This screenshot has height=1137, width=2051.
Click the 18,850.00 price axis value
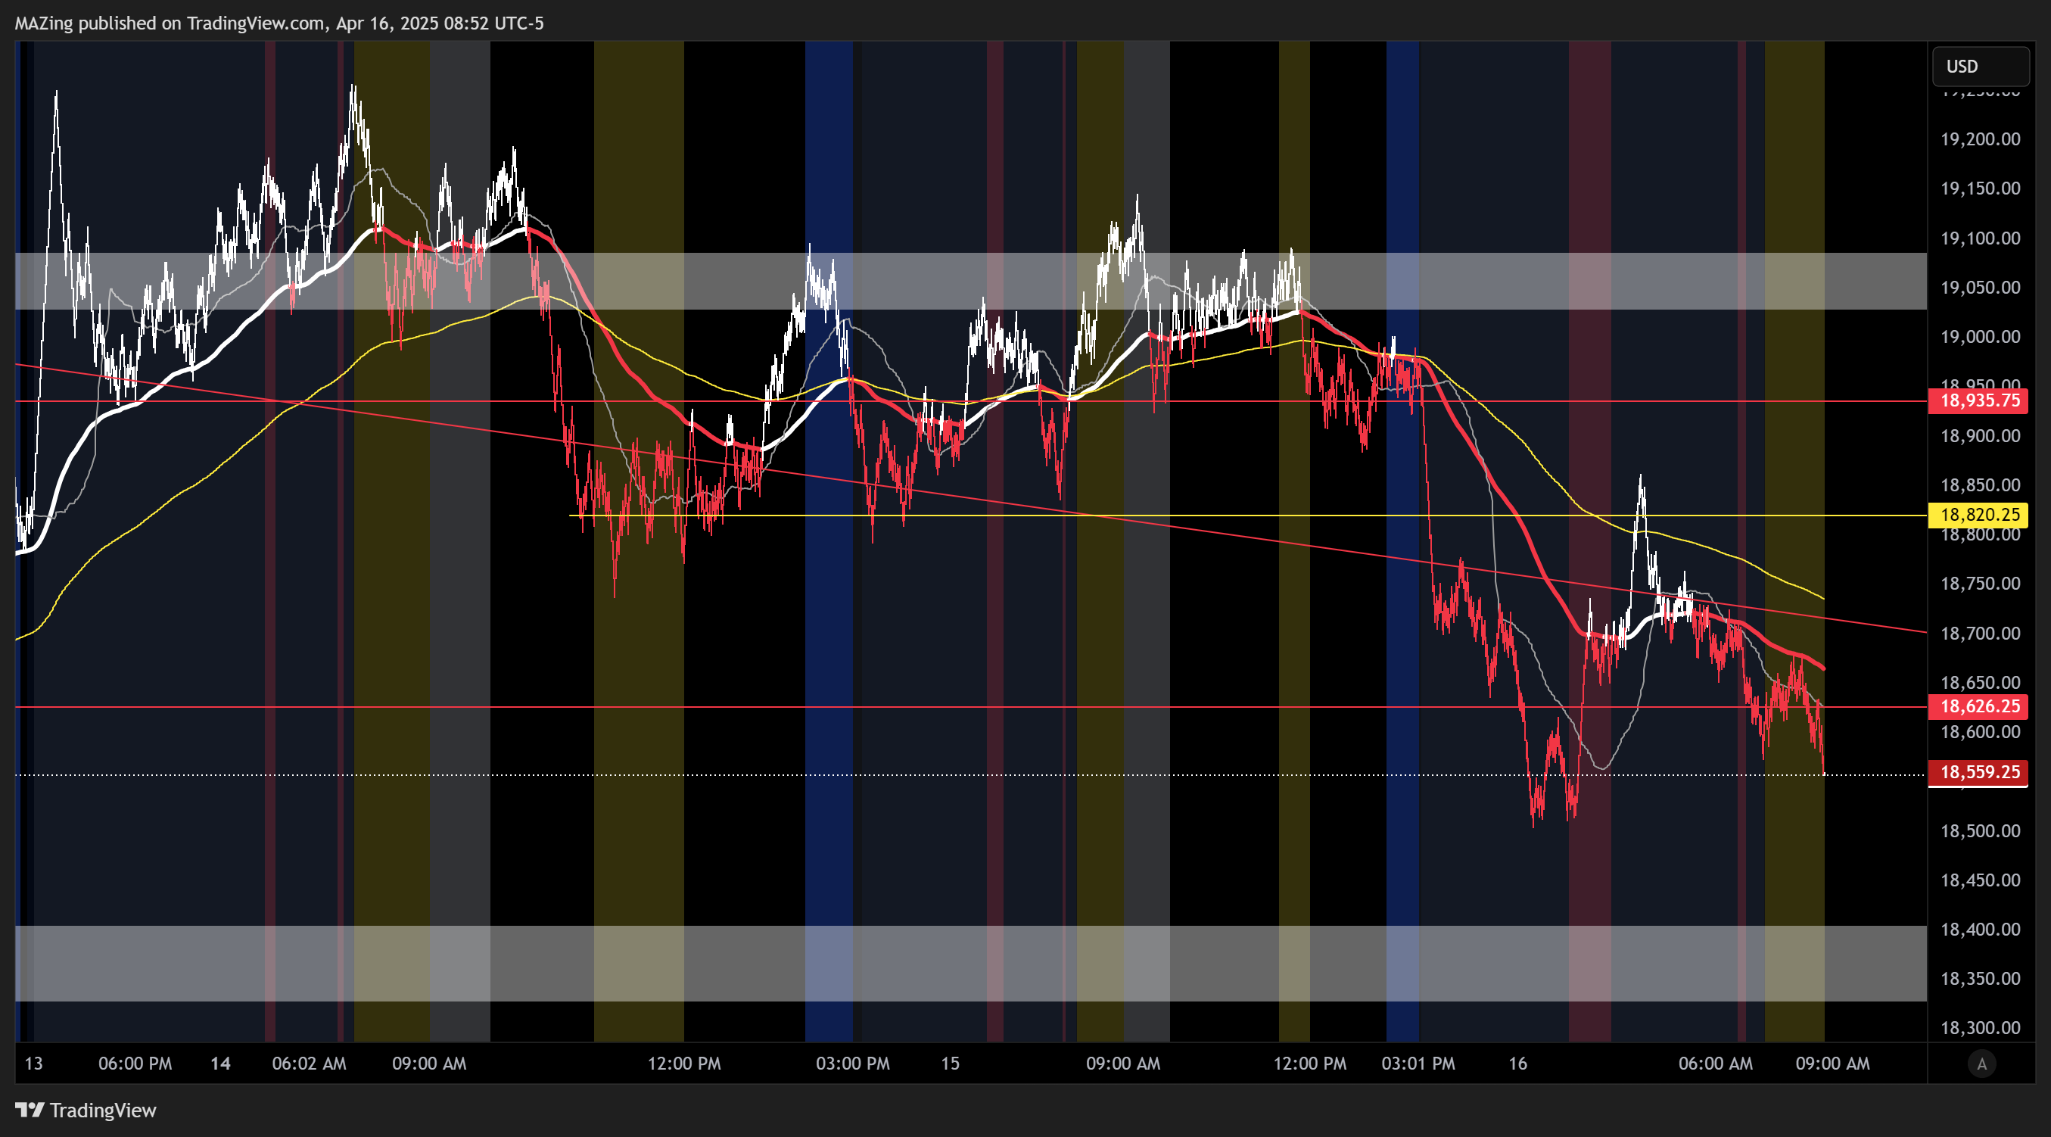[1980, 485]
